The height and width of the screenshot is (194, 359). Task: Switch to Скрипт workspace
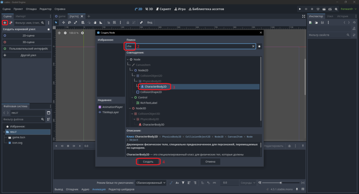click(x=163, y=9)
